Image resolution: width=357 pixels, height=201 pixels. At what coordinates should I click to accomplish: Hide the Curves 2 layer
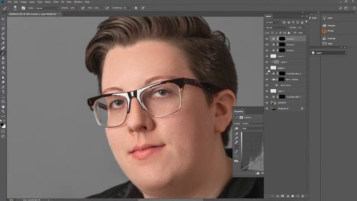point(267,45)
